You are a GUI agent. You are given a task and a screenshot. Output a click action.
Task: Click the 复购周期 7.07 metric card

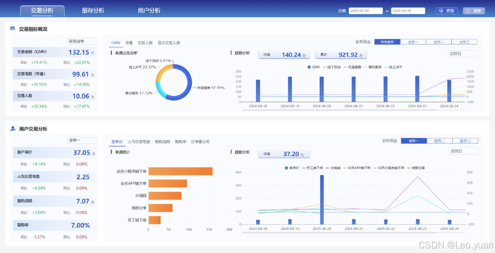pyautogui.click(x=54, y=201)
